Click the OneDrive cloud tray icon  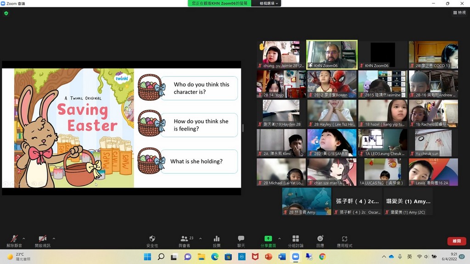coord(392,257)
